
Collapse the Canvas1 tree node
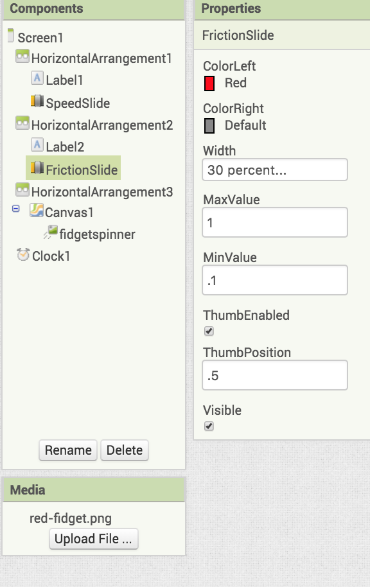[x=15, y=209]
